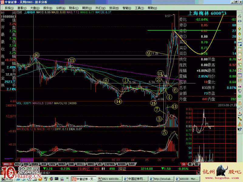This screenshot has width=243, height=182.
Task: Open the 资讯(M) menu
Action: (114, 8)
